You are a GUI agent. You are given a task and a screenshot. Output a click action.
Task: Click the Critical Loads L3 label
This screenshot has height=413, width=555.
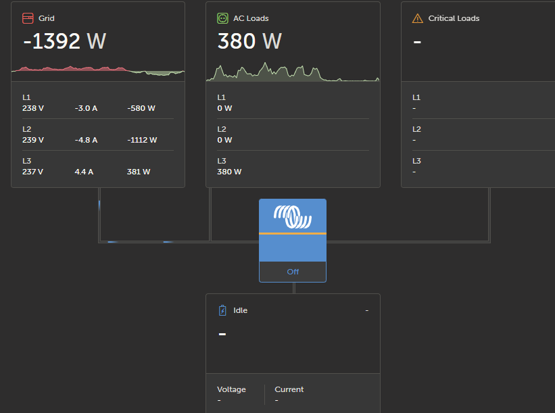416,161
